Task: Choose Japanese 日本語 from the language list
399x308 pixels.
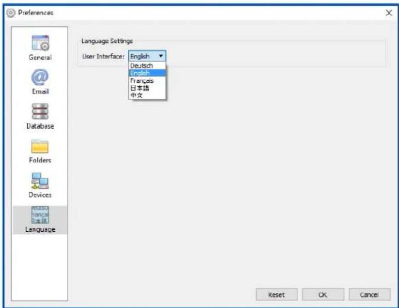Action: click(147, 88)
